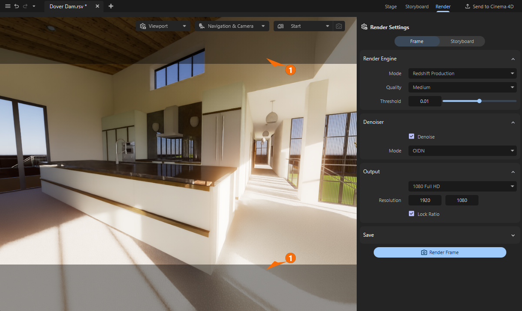
Task: Click the render wind icon next to Start
Action: (281, 26)
